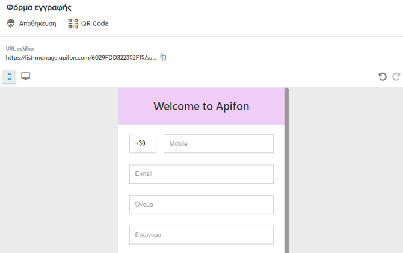Switch to mobile preview mode
This screenshot has width=403, height=253.
(x=10, y=77)
